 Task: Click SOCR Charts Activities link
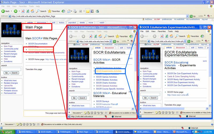click(106, 83)
